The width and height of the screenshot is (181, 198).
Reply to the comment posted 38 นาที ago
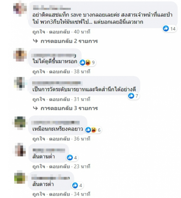pyautogui.click(x=59, y=72)
